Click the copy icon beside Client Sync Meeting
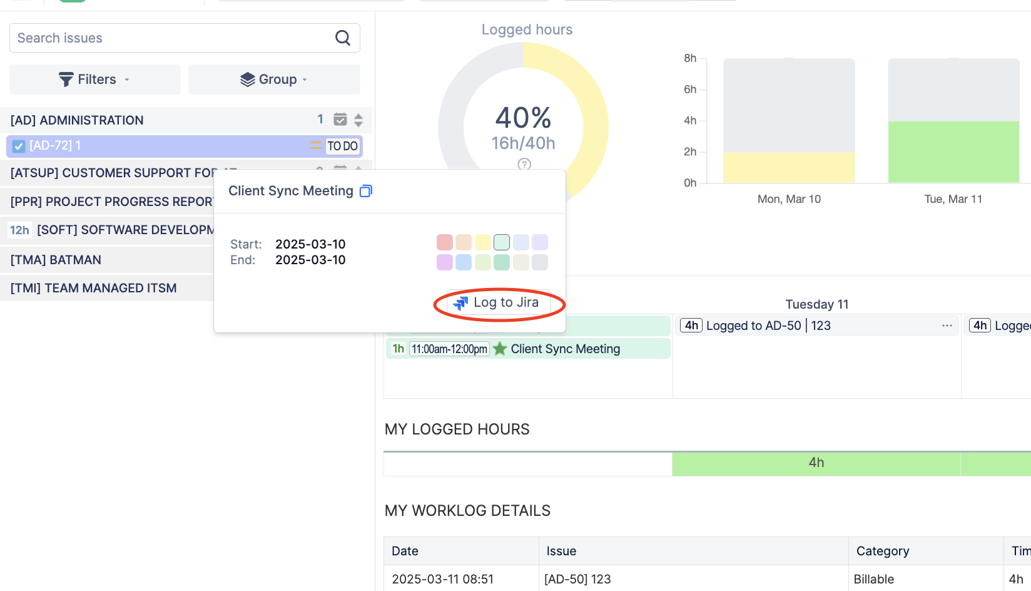This screenshot has width=1031, height=591. pos(366,191)
